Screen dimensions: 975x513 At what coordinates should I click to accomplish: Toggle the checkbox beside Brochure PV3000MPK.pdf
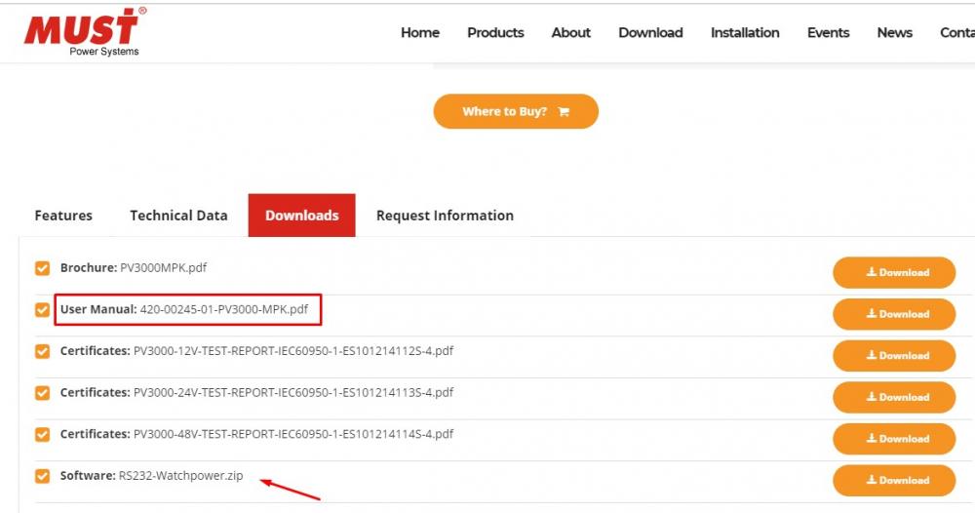[x=42, y=268]
